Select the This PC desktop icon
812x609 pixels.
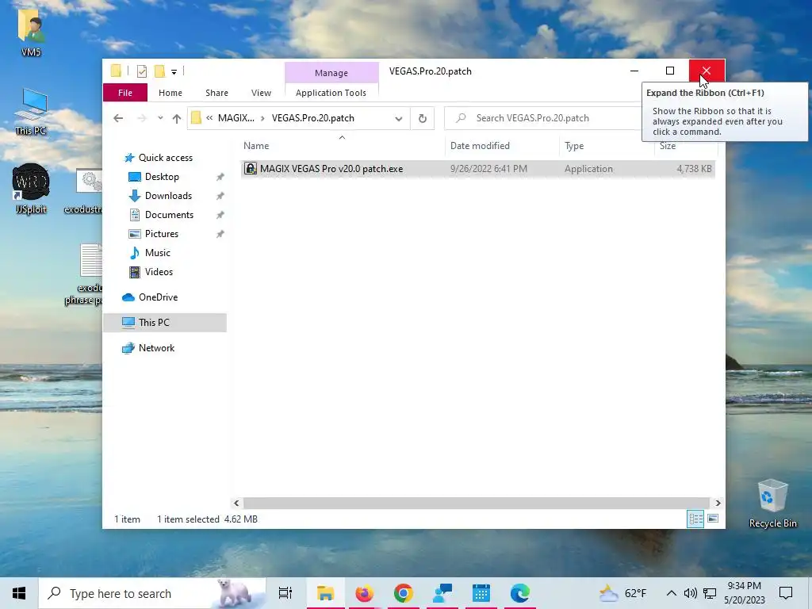tap(31, 112)
